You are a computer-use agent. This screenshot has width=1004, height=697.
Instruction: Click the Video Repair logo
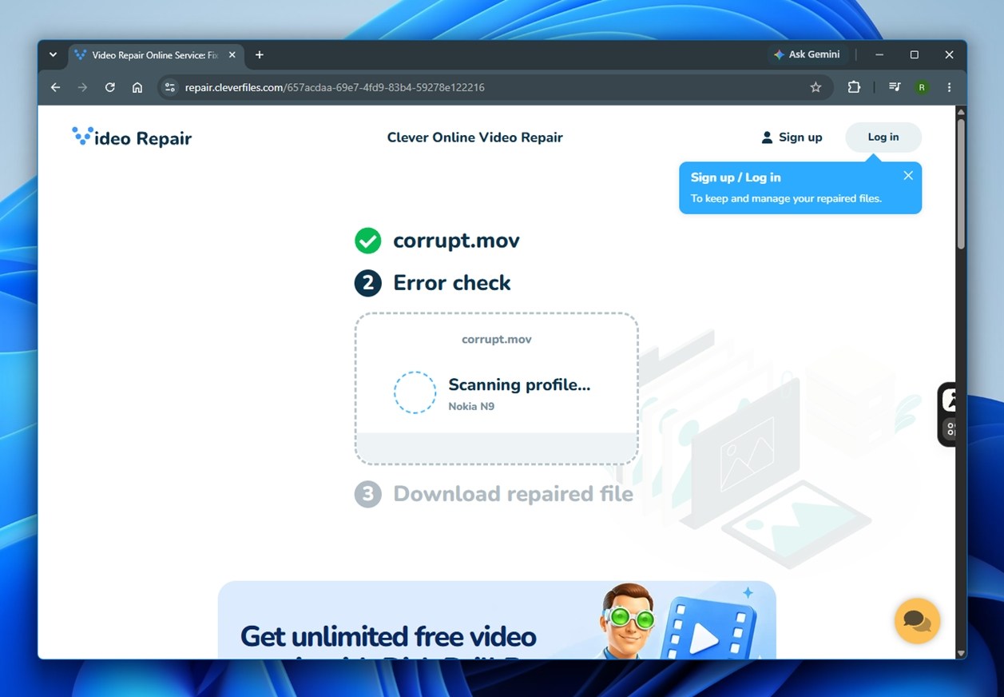pos(132,137)
